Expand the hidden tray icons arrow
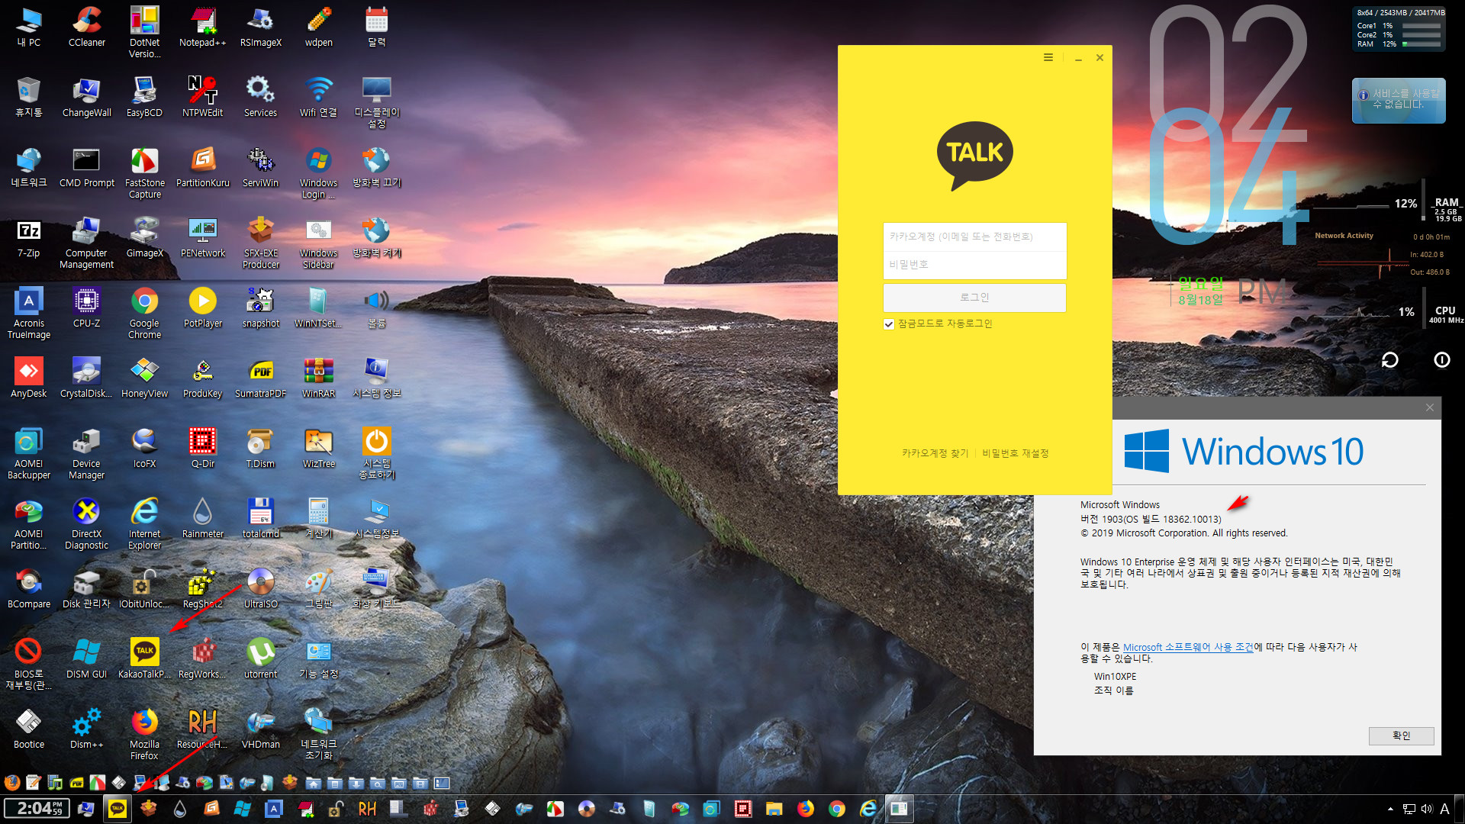Viewport: 1465px width, 824px height. (1390, 809)
